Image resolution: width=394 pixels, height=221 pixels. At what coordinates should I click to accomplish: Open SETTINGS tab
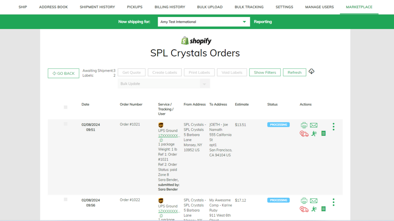click(284, 7)
